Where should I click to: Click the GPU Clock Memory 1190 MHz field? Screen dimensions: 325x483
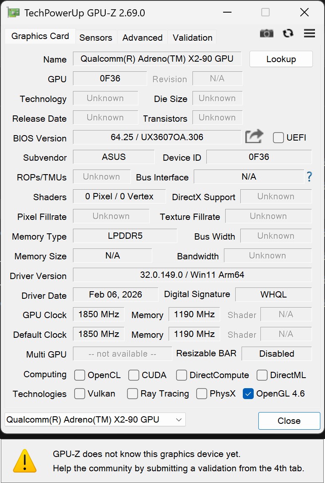[x=194, y=314]
